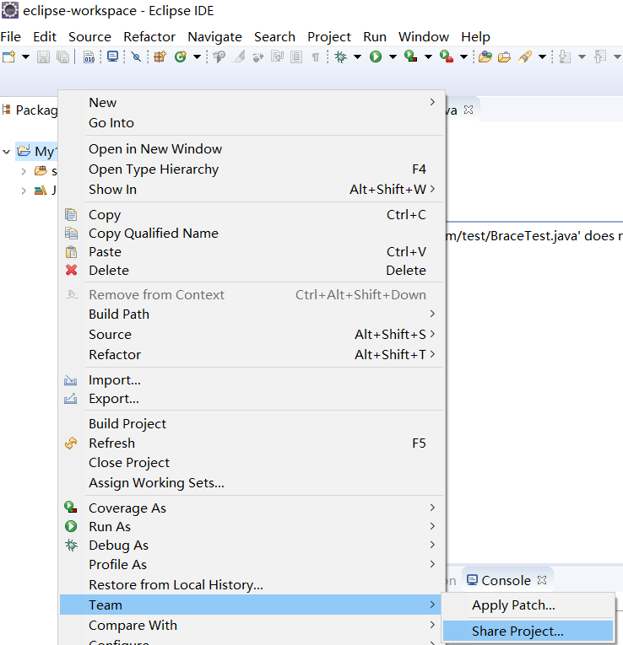The image size is (623, 645).
Task: Open the Help menu
Action: [x=475, y=36]
